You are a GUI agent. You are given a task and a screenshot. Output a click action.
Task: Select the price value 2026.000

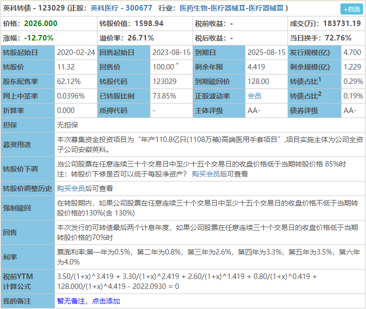(x=40, y=23)
